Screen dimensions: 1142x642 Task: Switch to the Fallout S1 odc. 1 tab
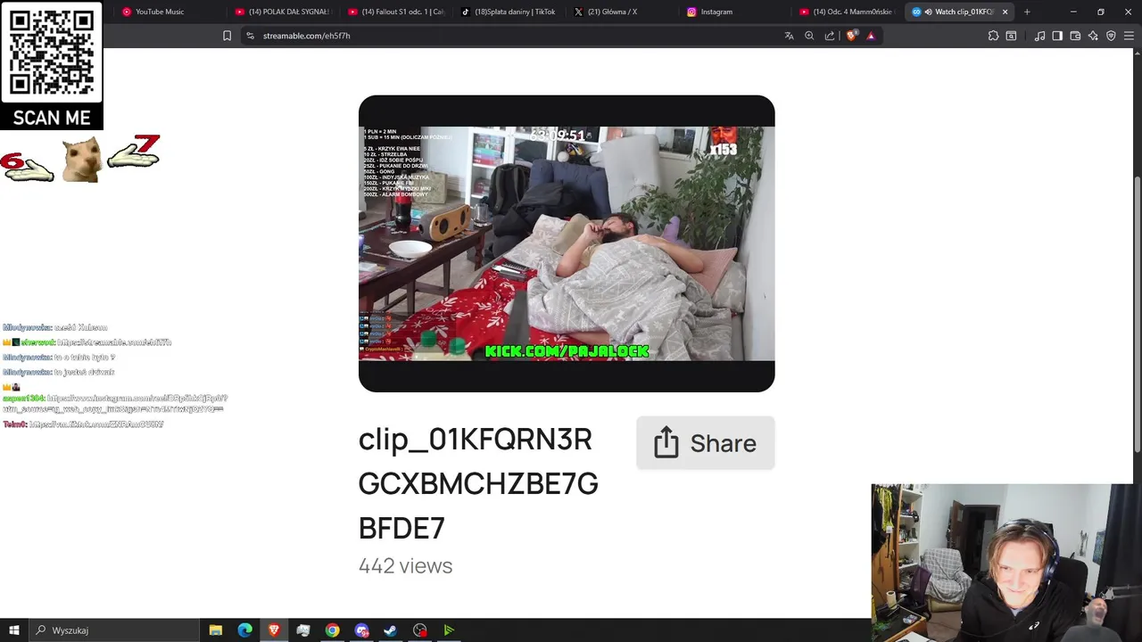(396, 12)
